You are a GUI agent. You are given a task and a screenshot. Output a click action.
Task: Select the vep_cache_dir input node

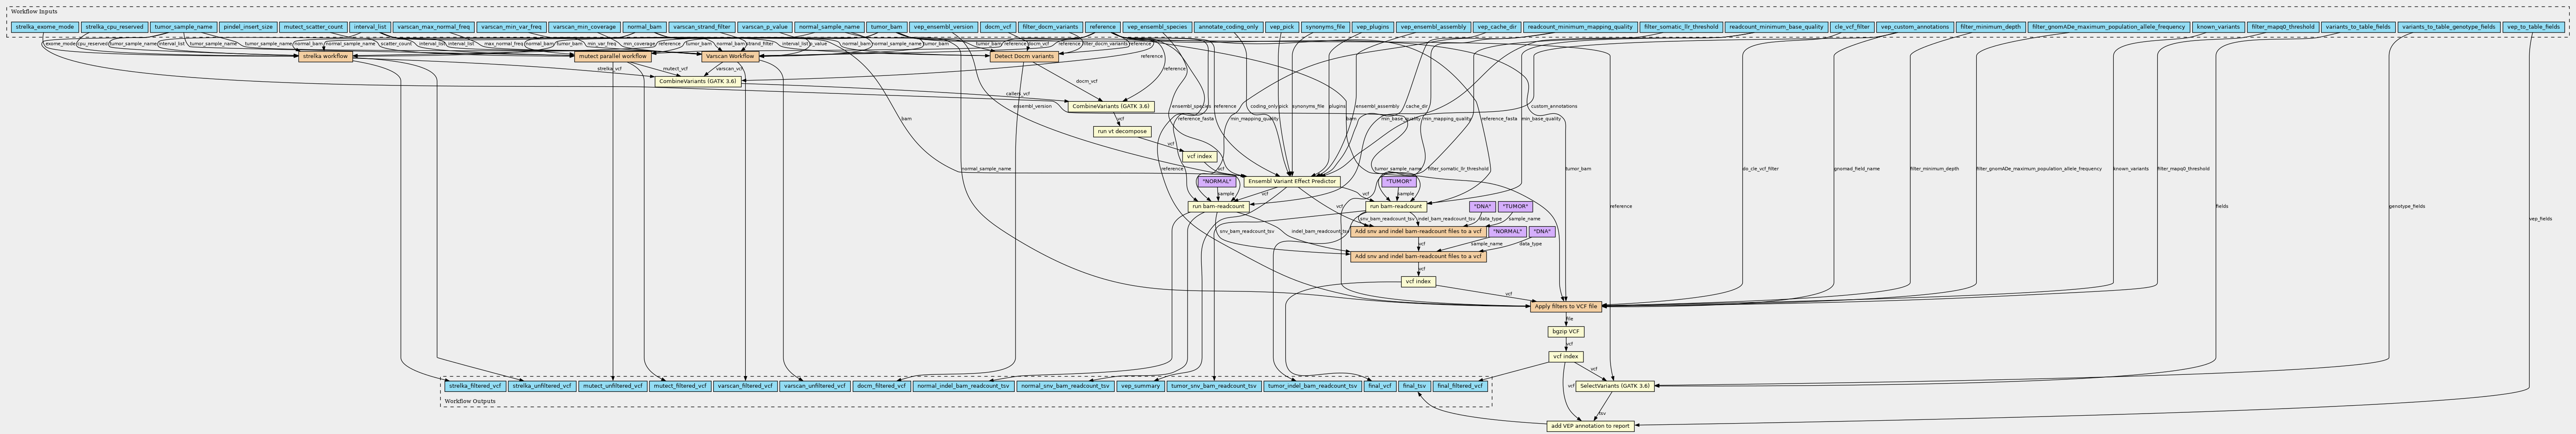click(1497, 27)
